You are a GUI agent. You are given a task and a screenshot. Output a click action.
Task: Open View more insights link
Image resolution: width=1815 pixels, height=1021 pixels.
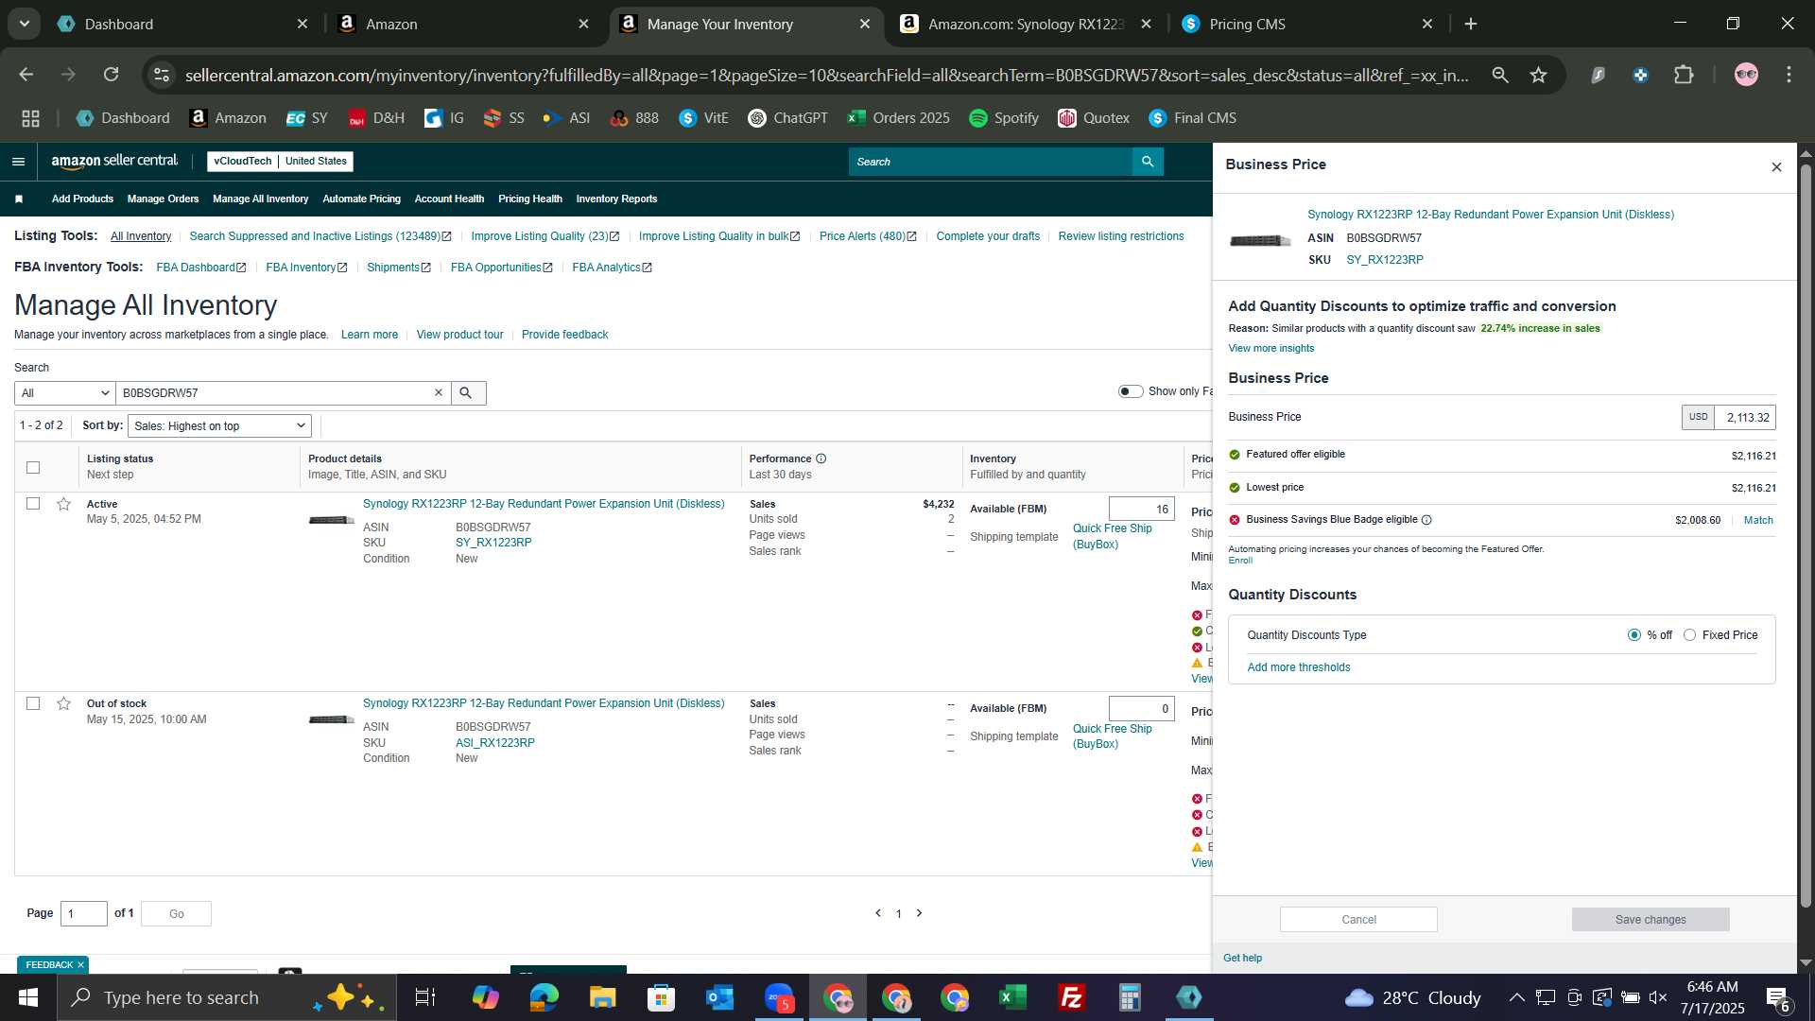pos(1270,349)
